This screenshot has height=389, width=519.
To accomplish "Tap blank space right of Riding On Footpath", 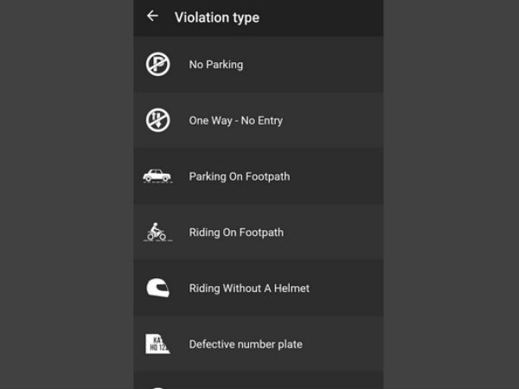I will point(337,233).
